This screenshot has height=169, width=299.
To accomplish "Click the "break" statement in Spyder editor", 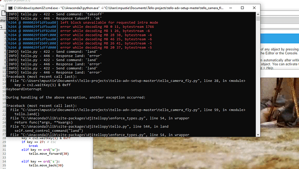I will [33, 146].
